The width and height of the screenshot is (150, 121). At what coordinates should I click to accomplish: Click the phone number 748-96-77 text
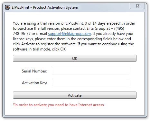(22, 34)
